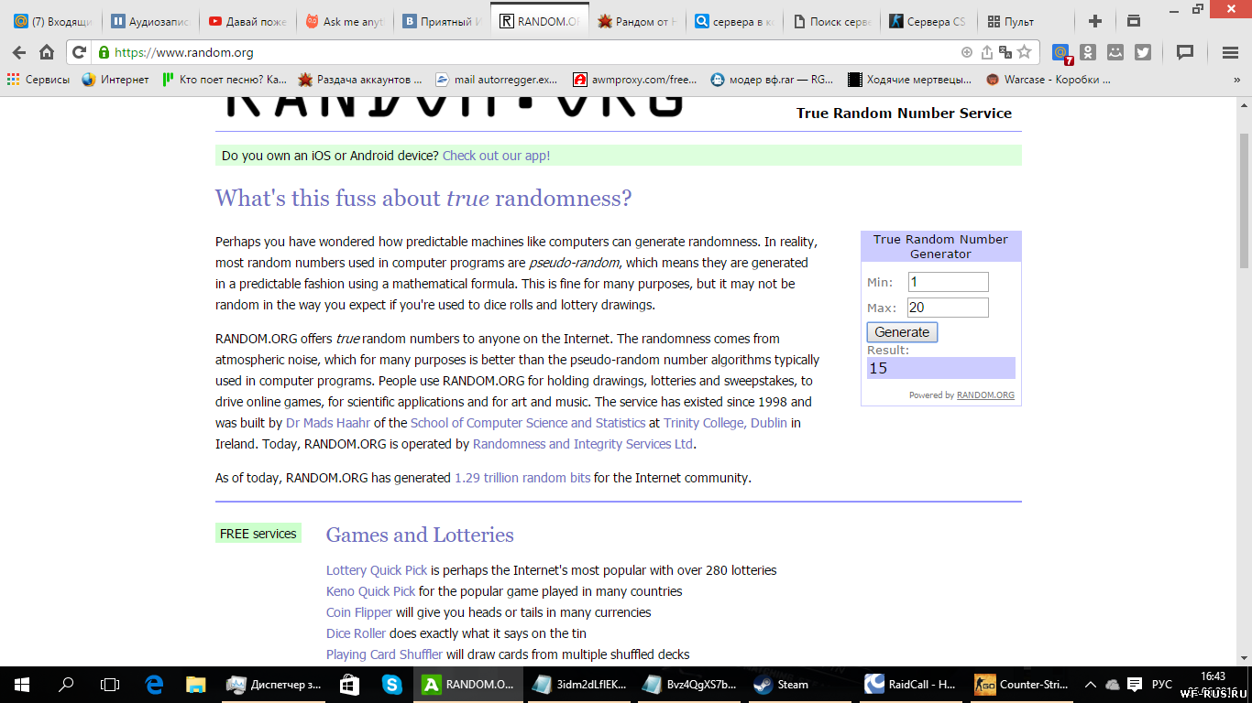Click the Max input field
The width and height of the screenshot is (1252, 703).
948,308
